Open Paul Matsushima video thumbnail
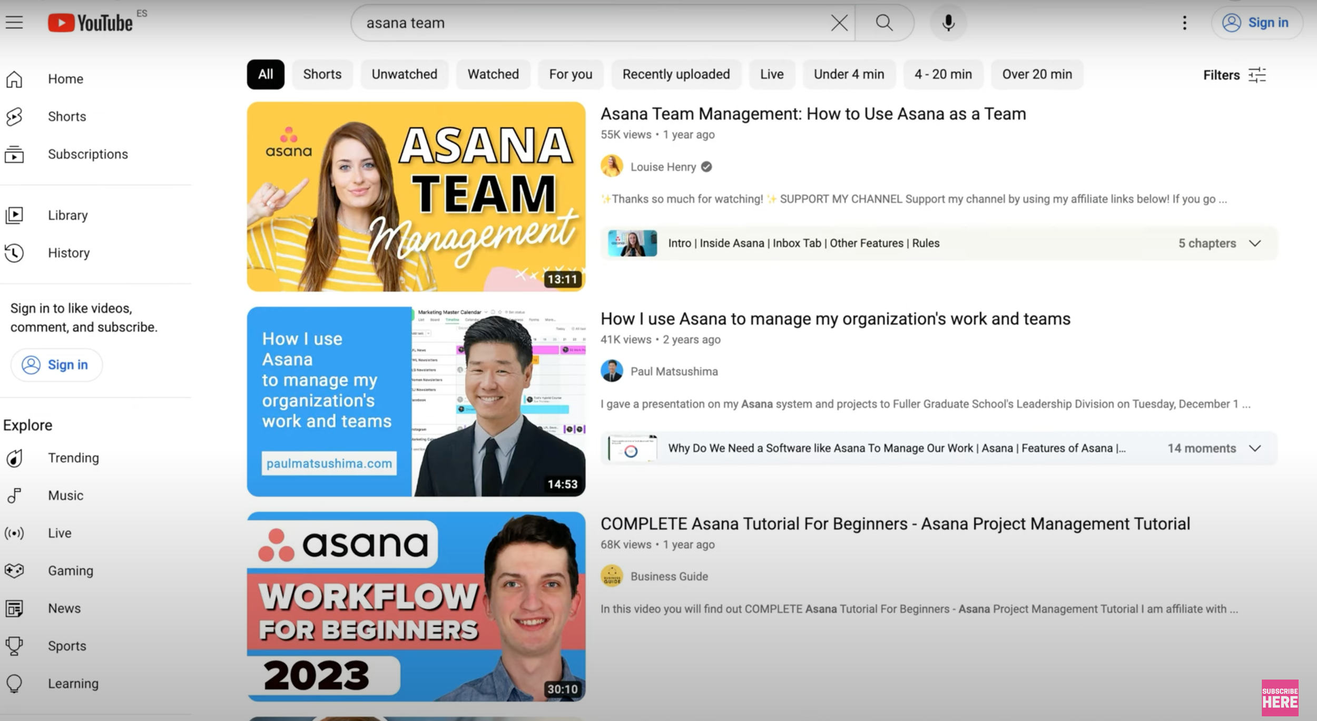The image size is (1317, 721). point(416,401)
